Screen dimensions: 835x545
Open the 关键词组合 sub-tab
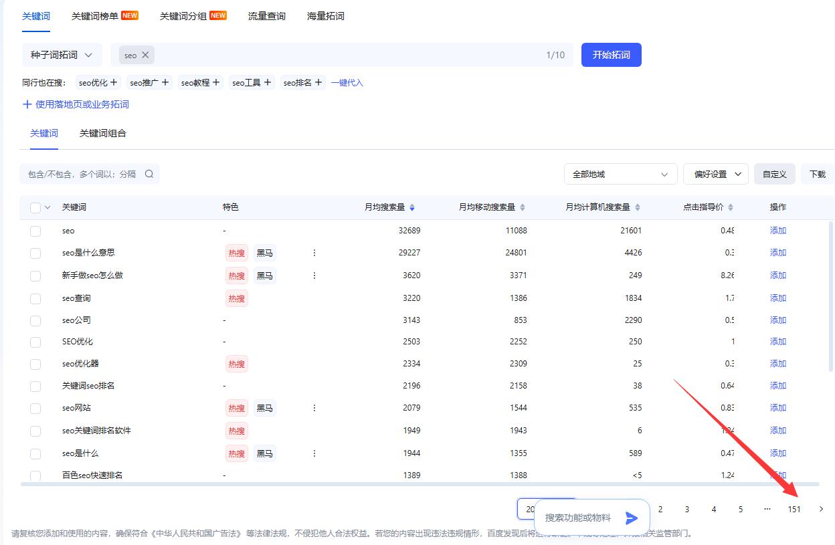click(103, 133)
